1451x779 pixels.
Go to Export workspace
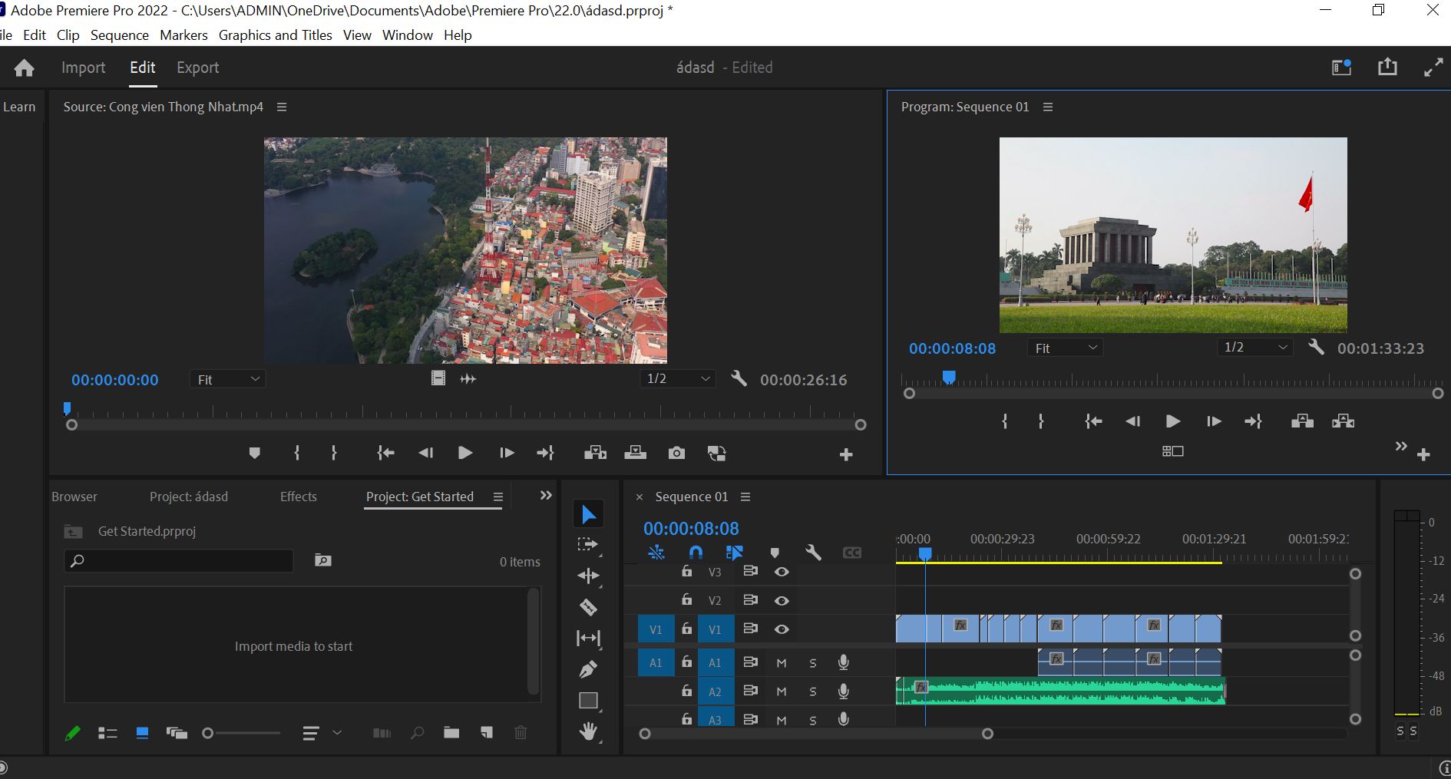coord(198,68)
